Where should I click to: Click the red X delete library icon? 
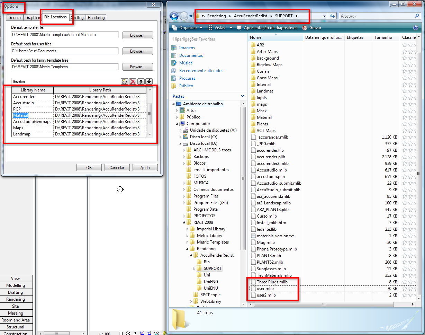133,82
